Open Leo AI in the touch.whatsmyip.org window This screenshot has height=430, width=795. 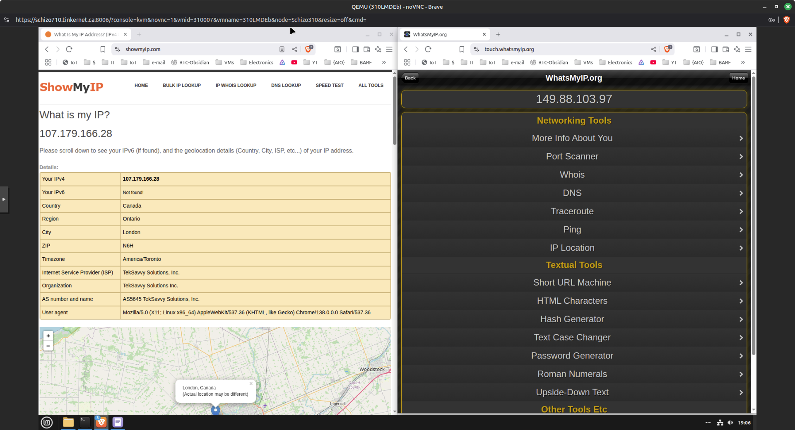point(737,49)
